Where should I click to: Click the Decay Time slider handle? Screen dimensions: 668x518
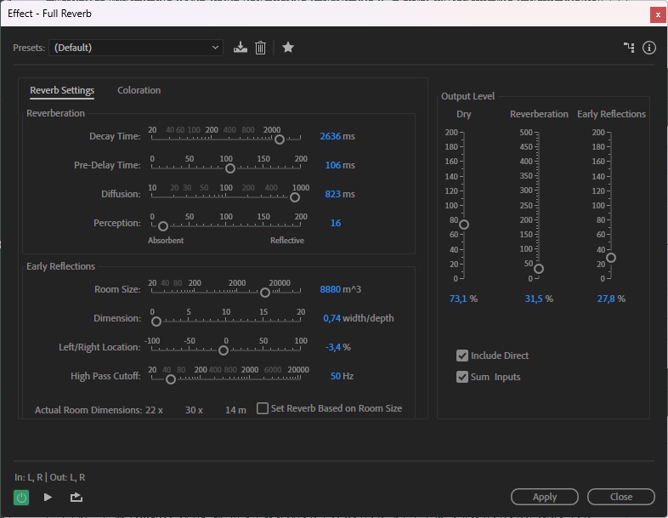pos(280,139)
